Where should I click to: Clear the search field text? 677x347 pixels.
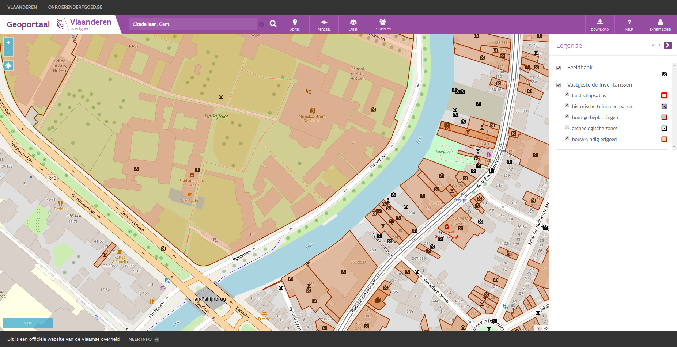[261, 24]
